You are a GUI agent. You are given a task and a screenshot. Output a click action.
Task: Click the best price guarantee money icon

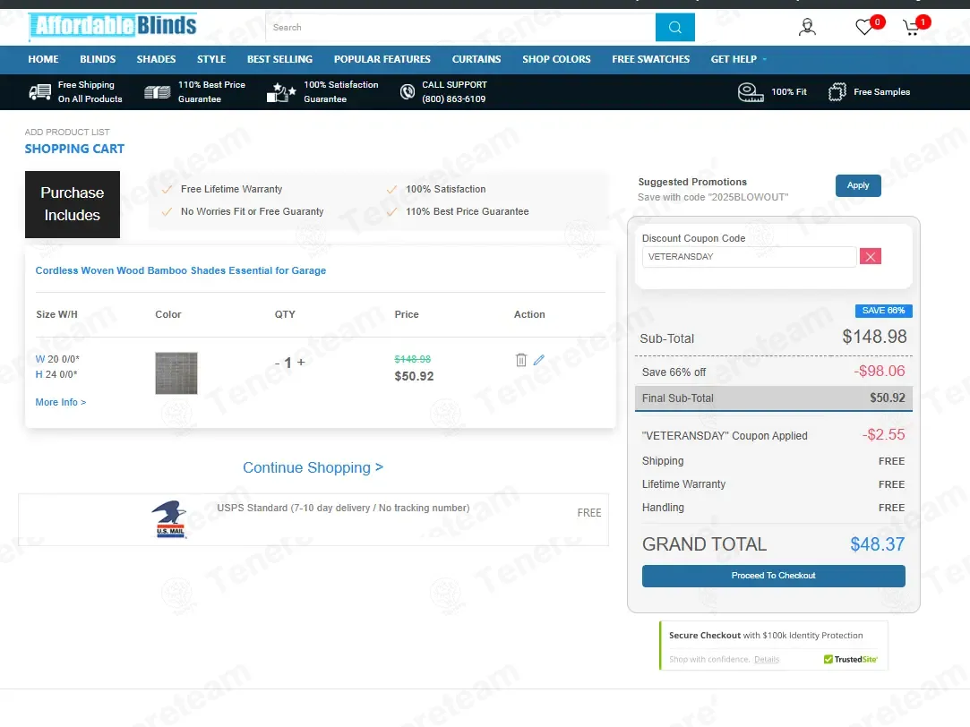pyautogui.click(x=157, y=92)
